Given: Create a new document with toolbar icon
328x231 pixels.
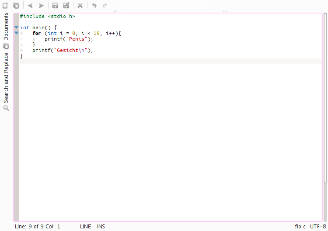Looking at the screenshot, I should click(x=5, y=5).
